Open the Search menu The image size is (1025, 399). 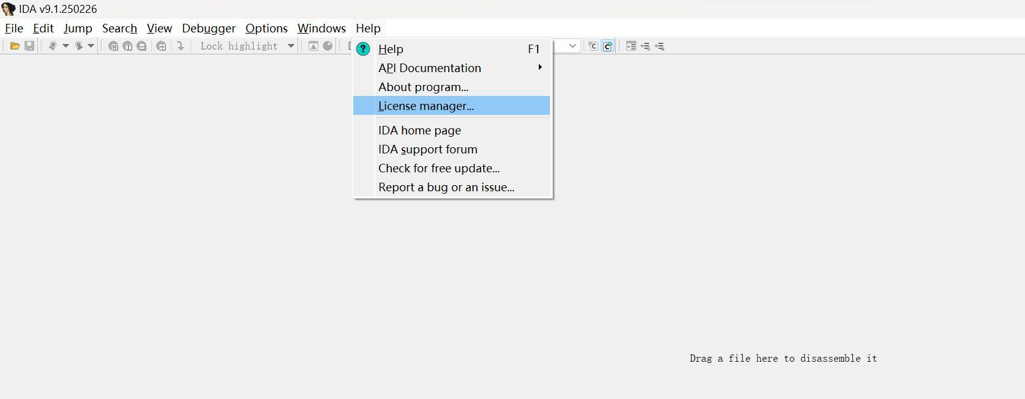(x=119, y=28)
